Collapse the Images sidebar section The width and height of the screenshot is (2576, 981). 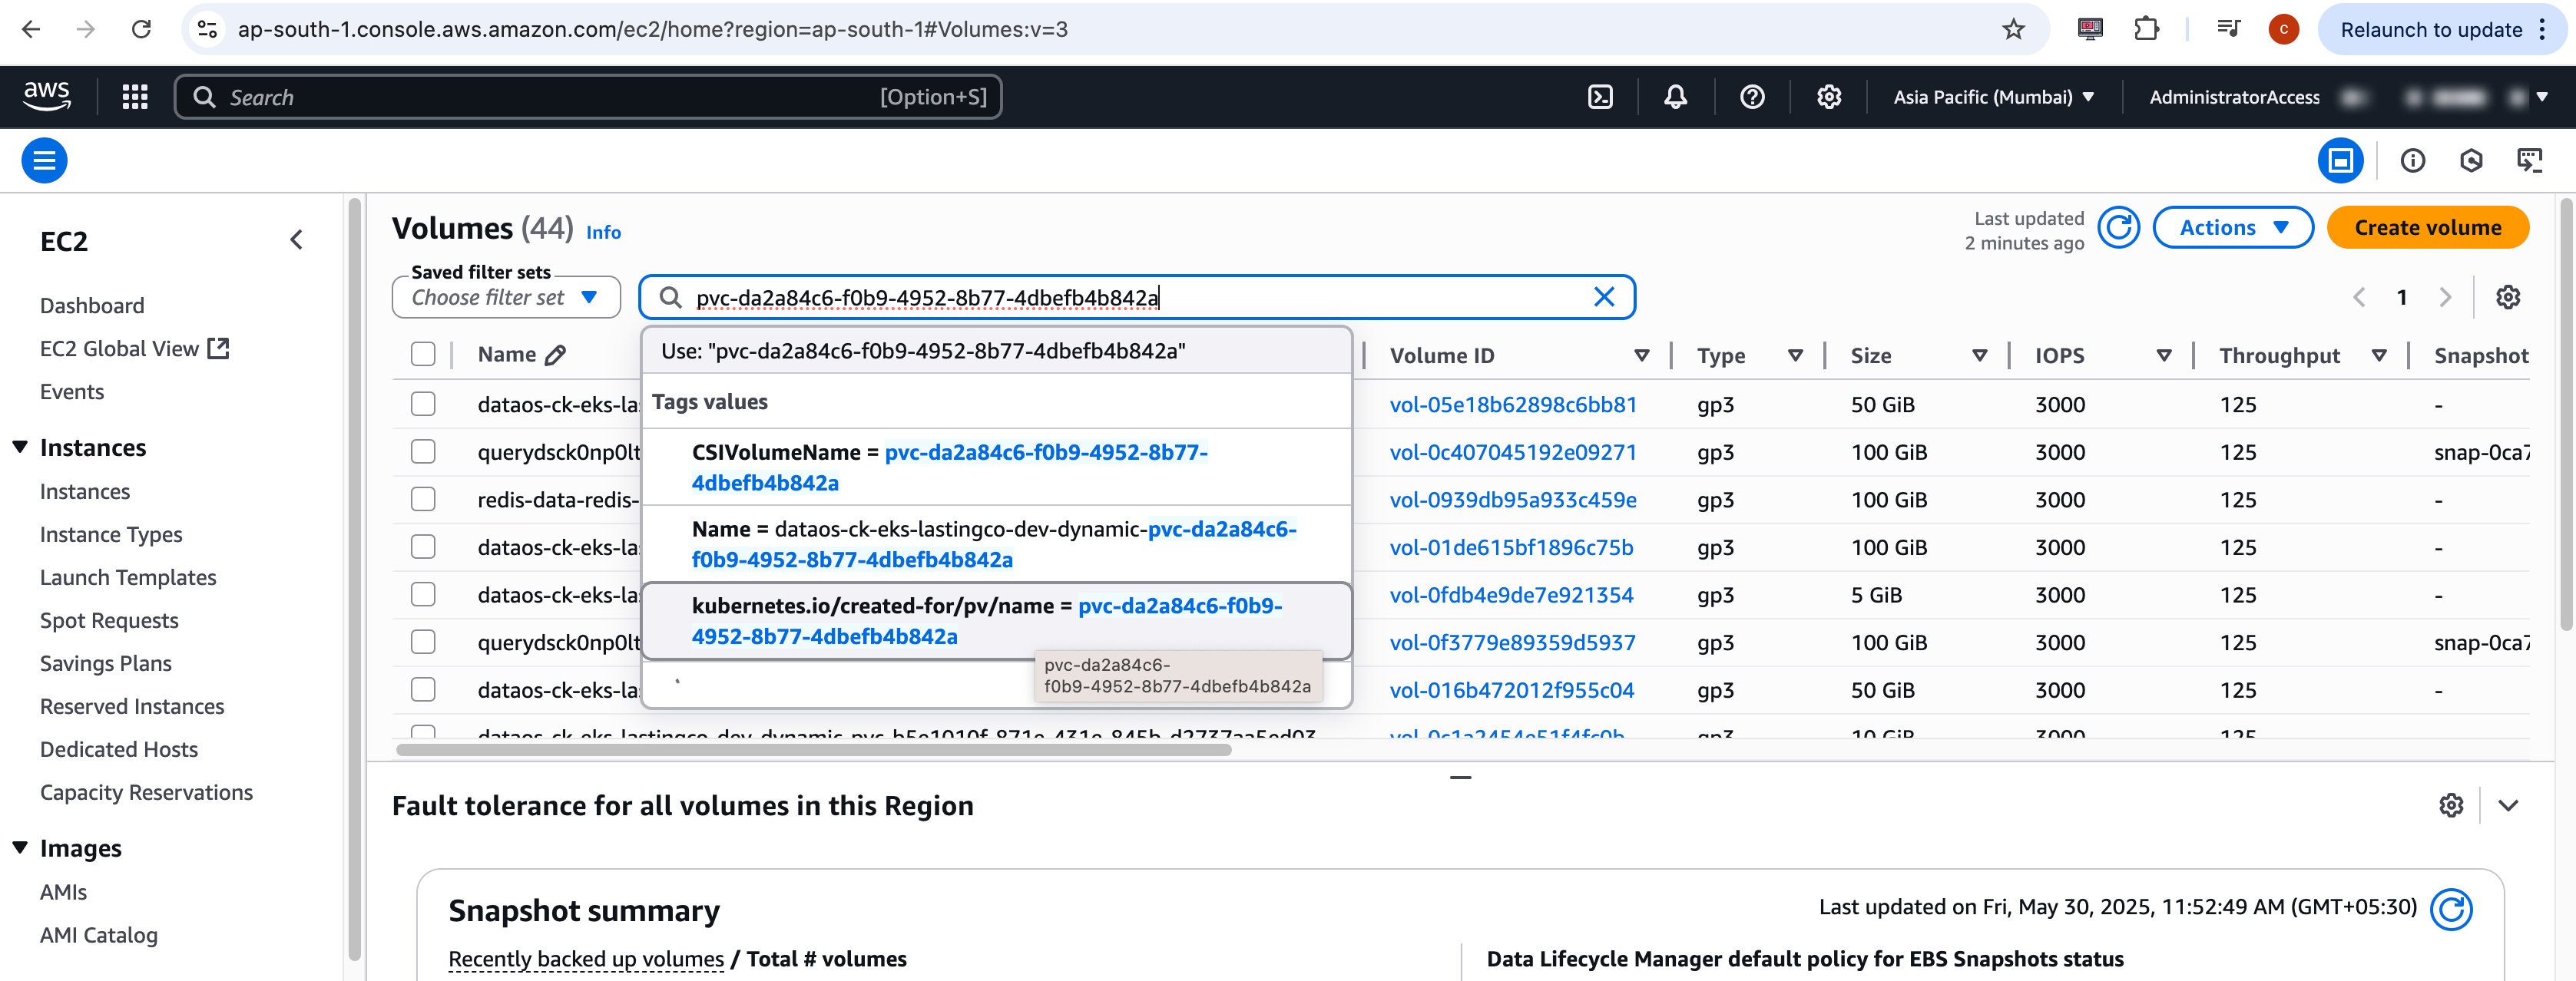pyautogui.click(x=20, y=847)
